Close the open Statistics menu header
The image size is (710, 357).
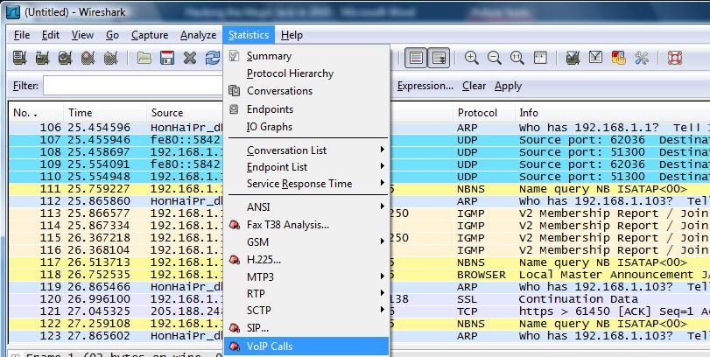point(248,35)
